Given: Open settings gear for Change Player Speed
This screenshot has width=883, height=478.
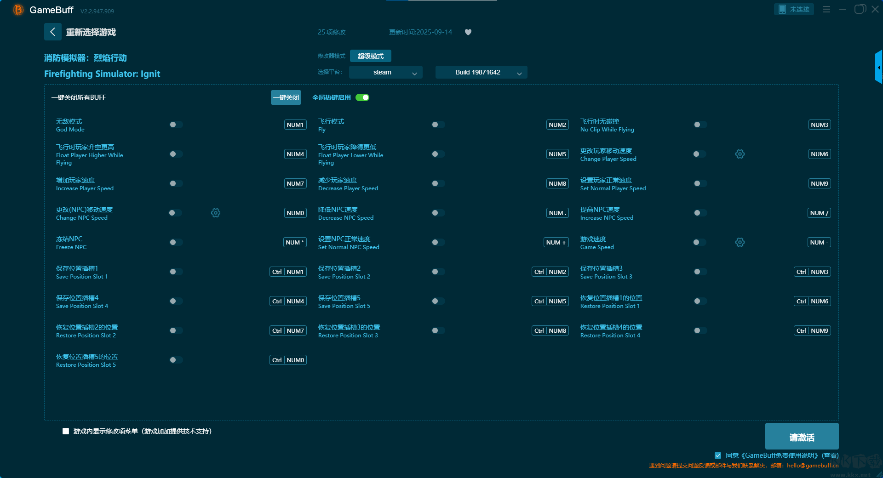Looking at the screenshot, I should pyautogui.click(x=740, y=154).
